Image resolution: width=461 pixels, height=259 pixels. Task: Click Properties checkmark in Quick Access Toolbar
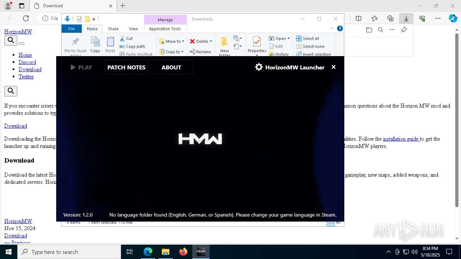click(x=79, y=19)
